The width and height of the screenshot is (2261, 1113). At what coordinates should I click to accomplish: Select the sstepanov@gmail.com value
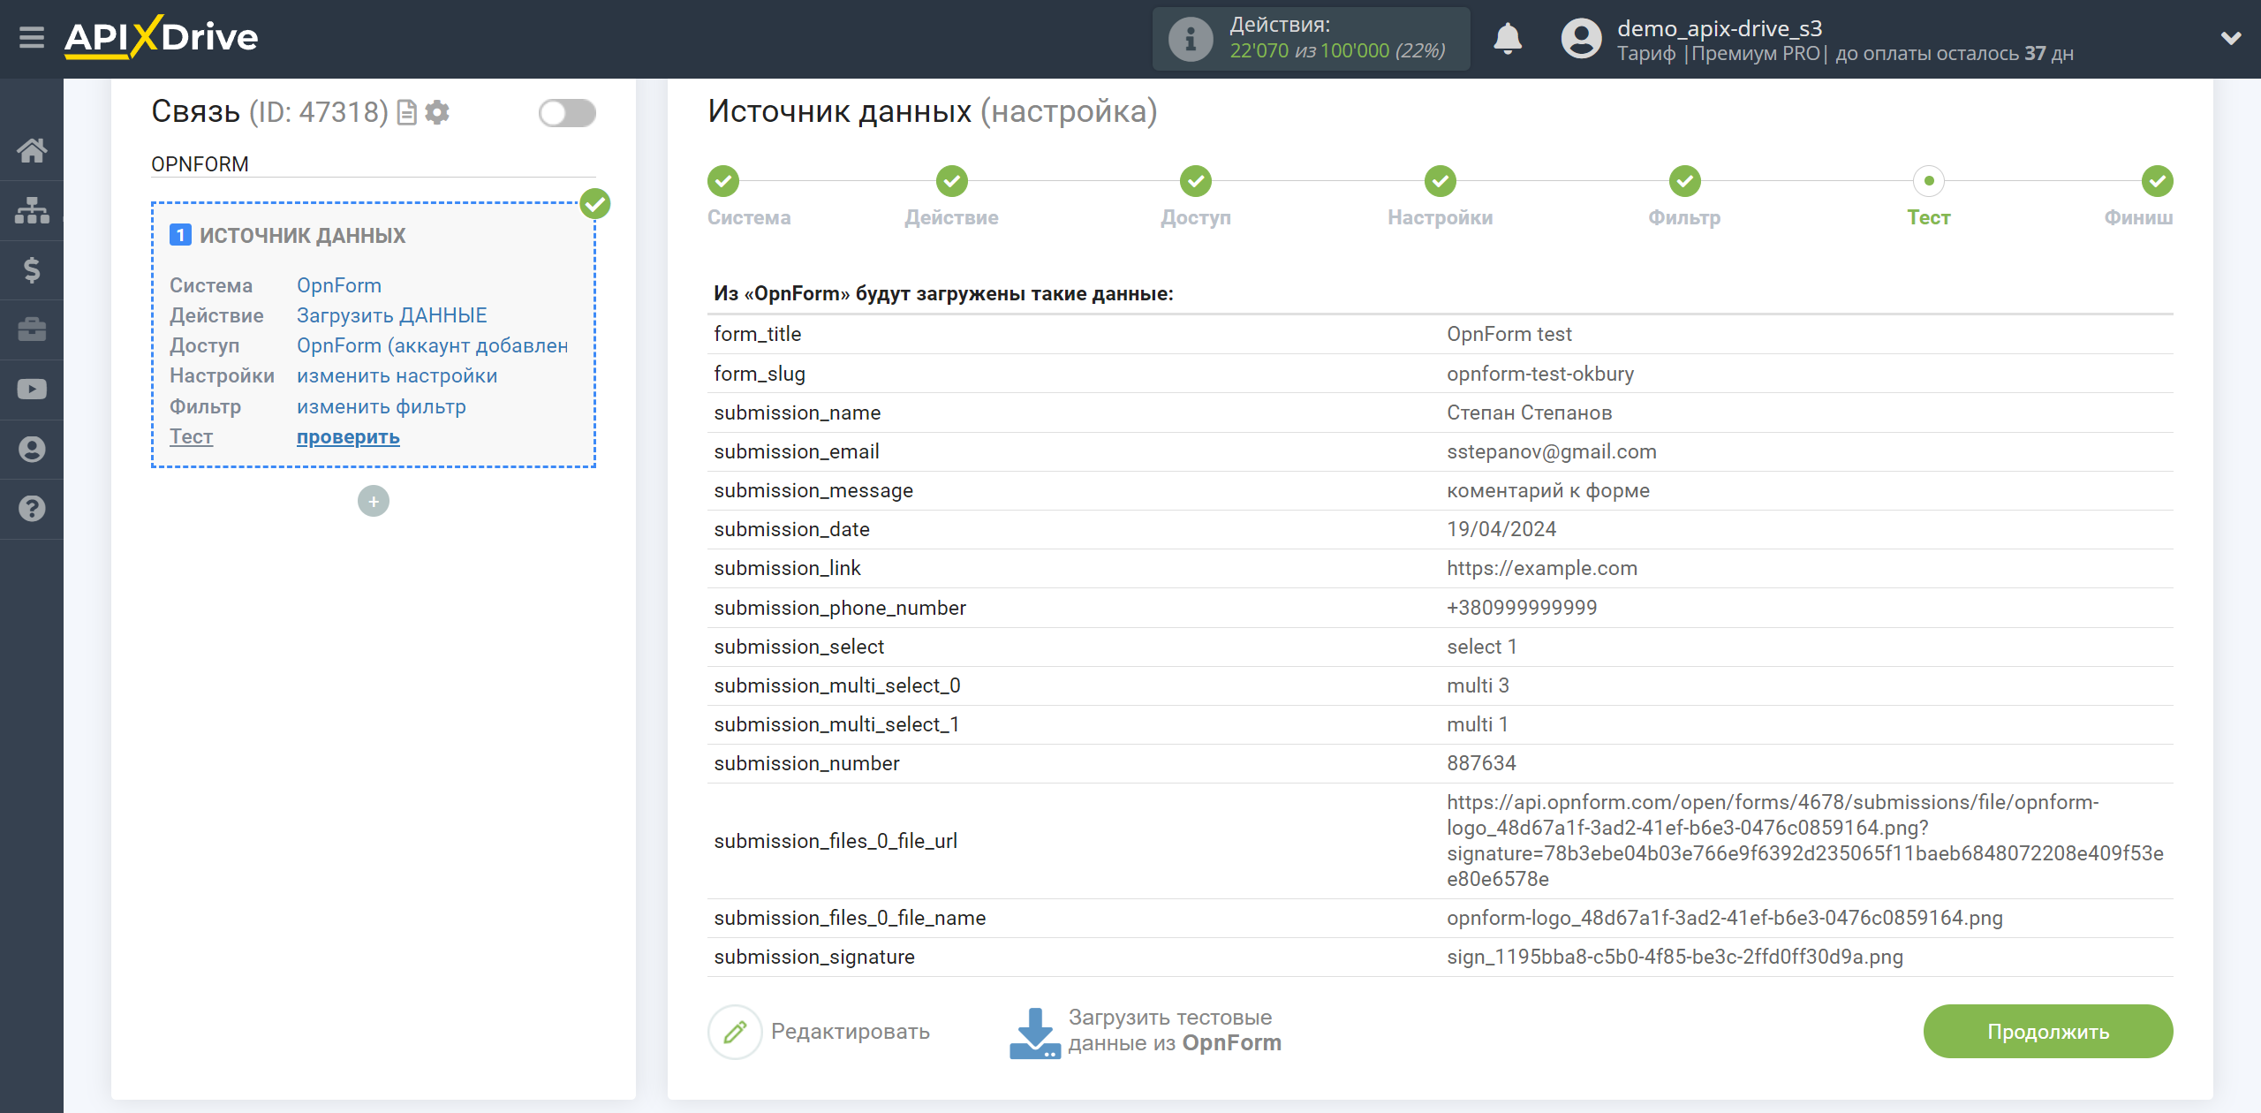pyautogui.click(x=1552, y=452)
